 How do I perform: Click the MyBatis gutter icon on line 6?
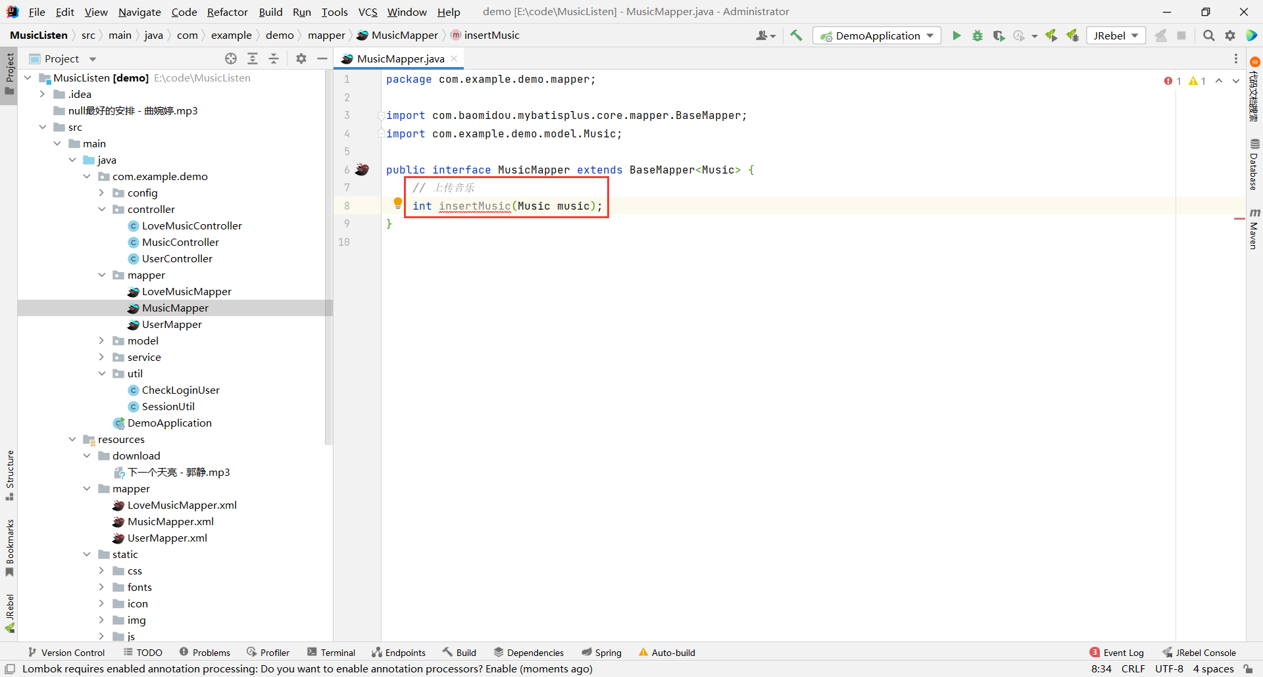(x=362, y=170)
